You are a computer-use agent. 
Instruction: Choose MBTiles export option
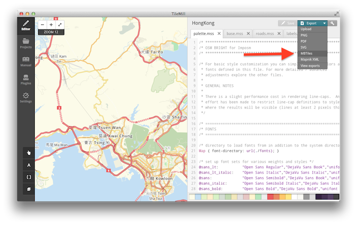pyautogui.click(x=312, y=53)
